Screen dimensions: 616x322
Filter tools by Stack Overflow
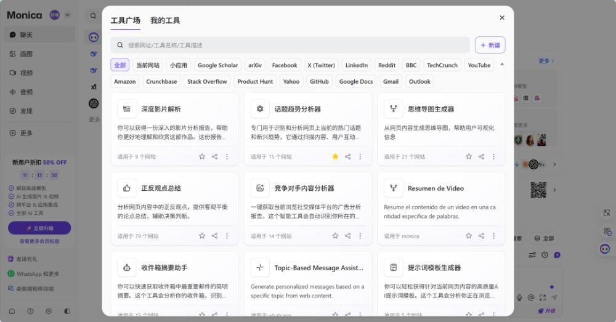(207, 82)
